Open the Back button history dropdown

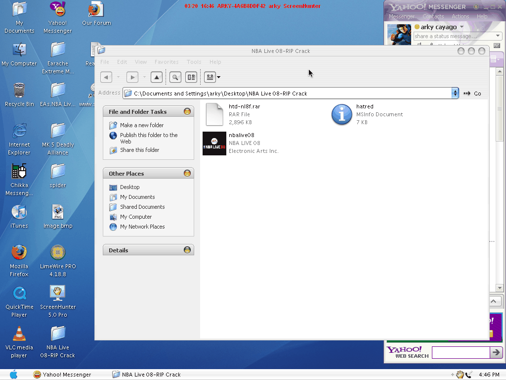(x=118, y=77)
